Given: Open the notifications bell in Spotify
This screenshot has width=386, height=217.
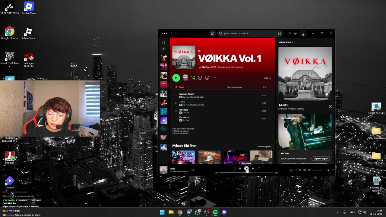Looking at the screenshot, I should (290, 33).
